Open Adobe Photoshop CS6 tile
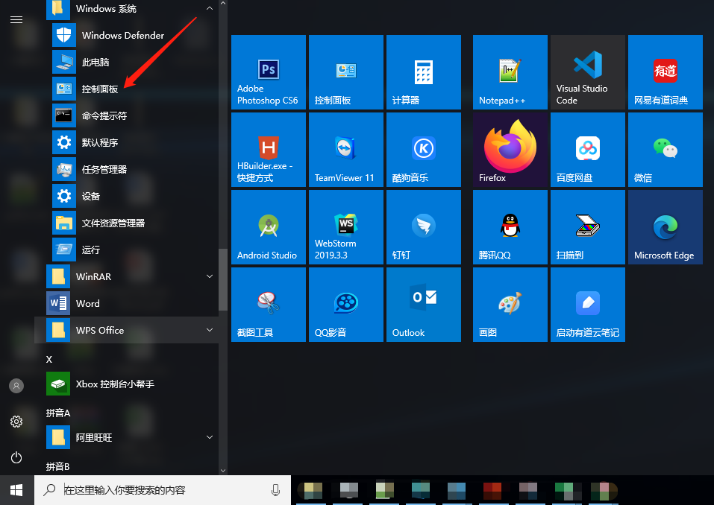 [x=268, y=72]
